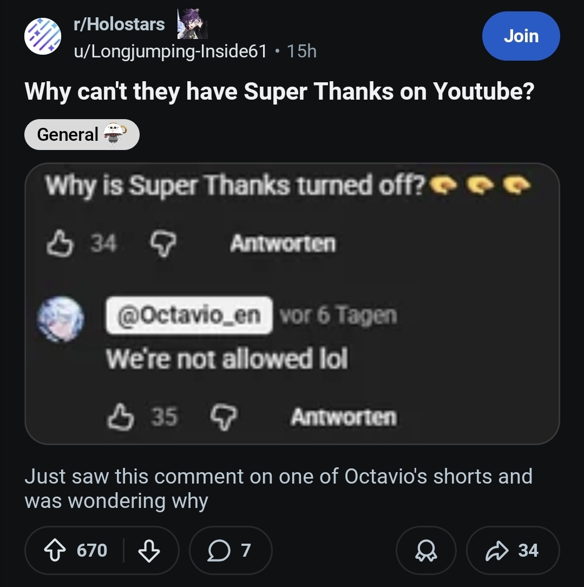This screenshot has height=587, width=584.
Task: Open u/Longjumping-Inside61 user profile
Action: pos(170,51)
